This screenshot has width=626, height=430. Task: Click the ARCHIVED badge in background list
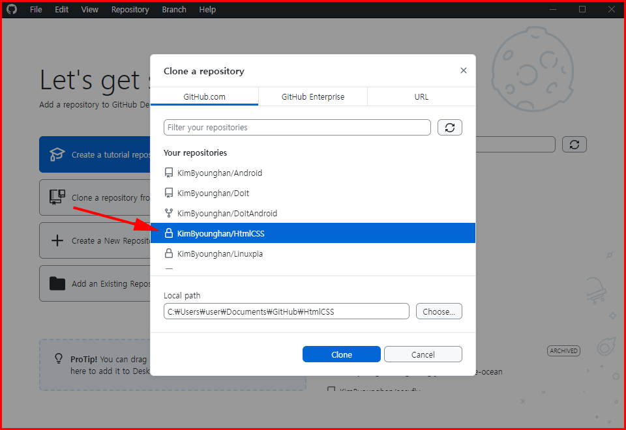click(563, 351)
